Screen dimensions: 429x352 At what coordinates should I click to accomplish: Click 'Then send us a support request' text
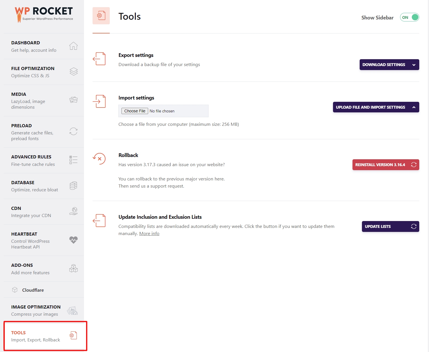[x=151, y=186]
